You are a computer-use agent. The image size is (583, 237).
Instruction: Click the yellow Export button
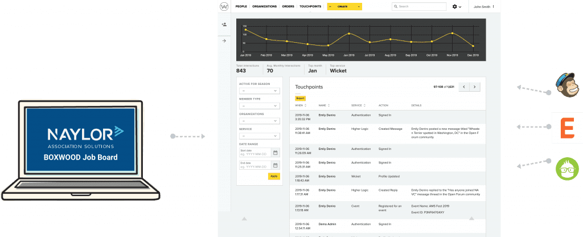301,98
